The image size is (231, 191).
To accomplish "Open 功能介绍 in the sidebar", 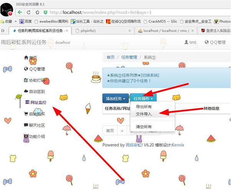I will point(35,137).
